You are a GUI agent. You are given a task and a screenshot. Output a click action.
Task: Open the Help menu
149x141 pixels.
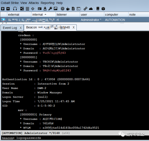59,3
